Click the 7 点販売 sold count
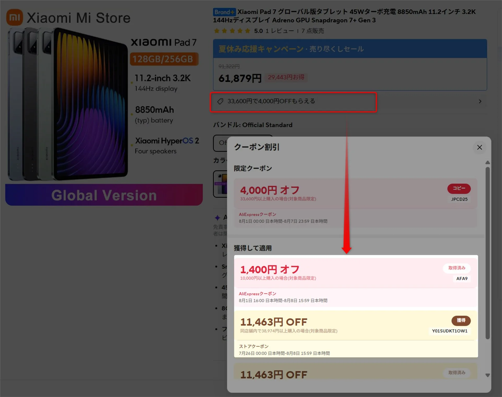The height and width of the screenshot is (397, 502). coord(312,31)
